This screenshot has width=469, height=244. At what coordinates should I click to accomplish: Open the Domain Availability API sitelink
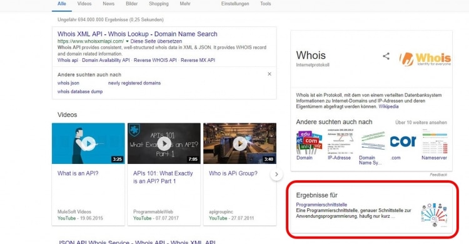click(x=106, y=60)
